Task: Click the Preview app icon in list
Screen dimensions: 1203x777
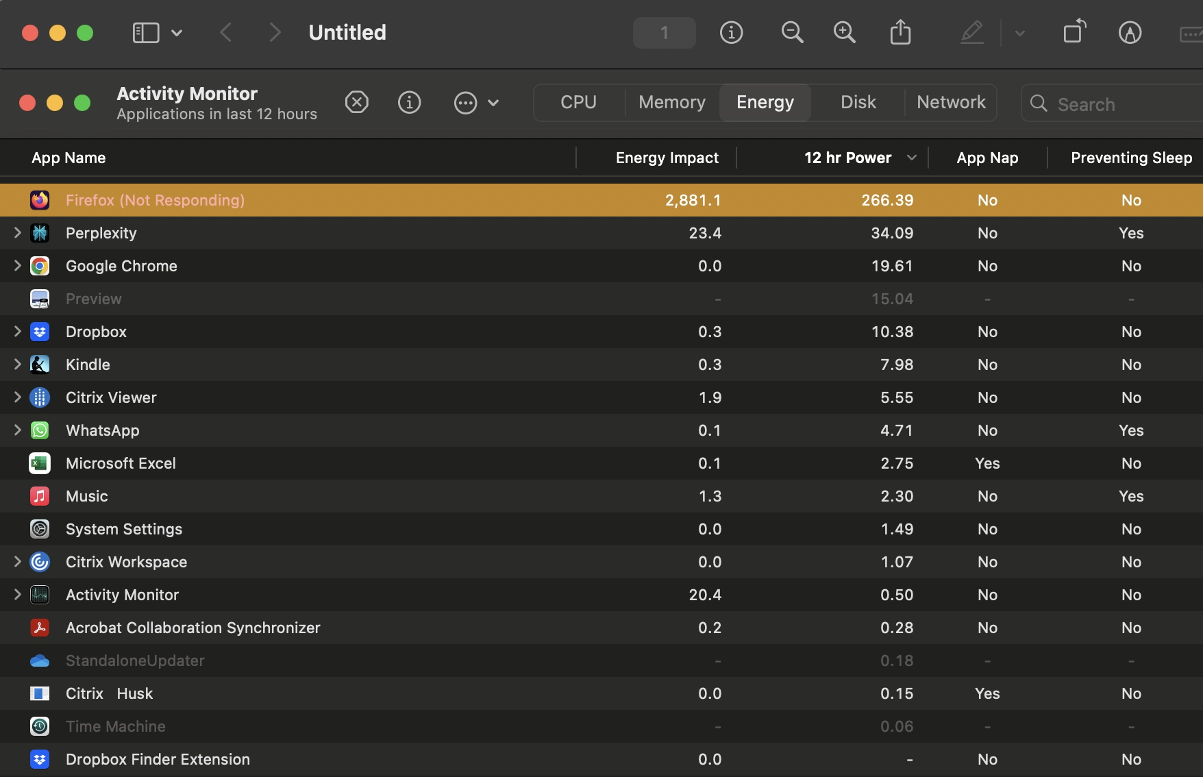Action: pos(40,299)
